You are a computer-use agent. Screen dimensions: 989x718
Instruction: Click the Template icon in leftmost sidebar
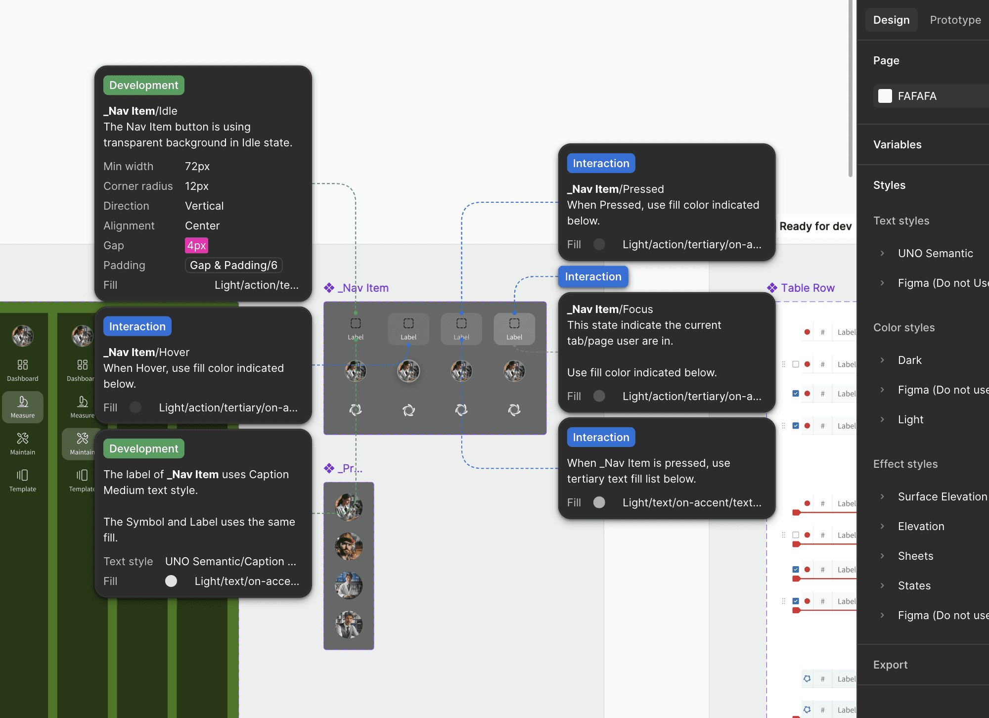[23, 475]
